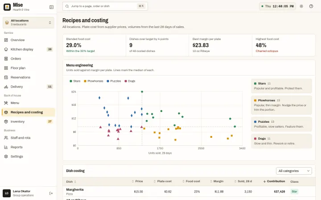Click the Overview grid icon
The image size is (321, 200).
pos(6,40)
